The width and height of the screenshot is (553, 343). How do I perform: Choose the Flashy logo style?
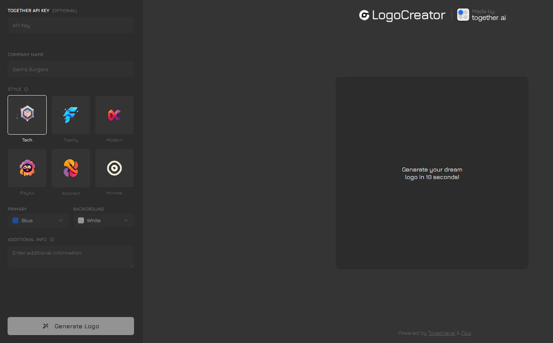click(x=71, y=115)
